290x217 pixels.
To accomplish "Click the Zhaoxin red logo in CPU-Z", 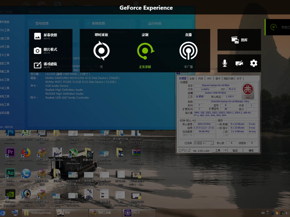I will (x=248, y=91).
